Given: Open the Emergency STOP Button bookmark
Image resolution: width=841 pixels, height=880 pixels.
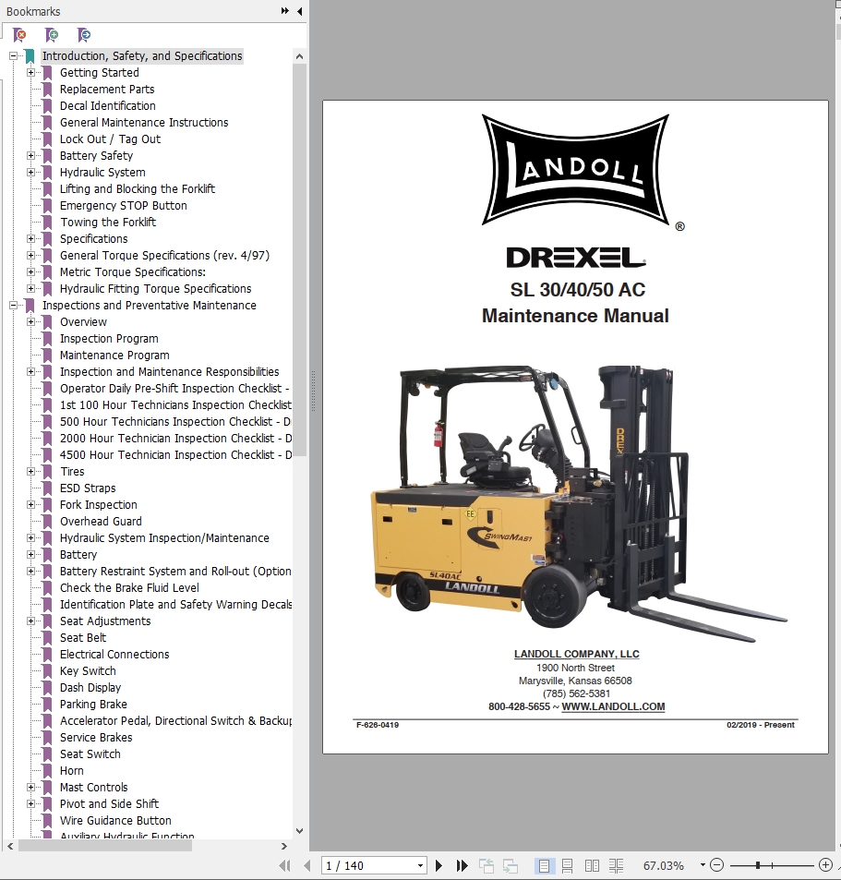Looking at the screenshot, I should (x=124, y=205).
